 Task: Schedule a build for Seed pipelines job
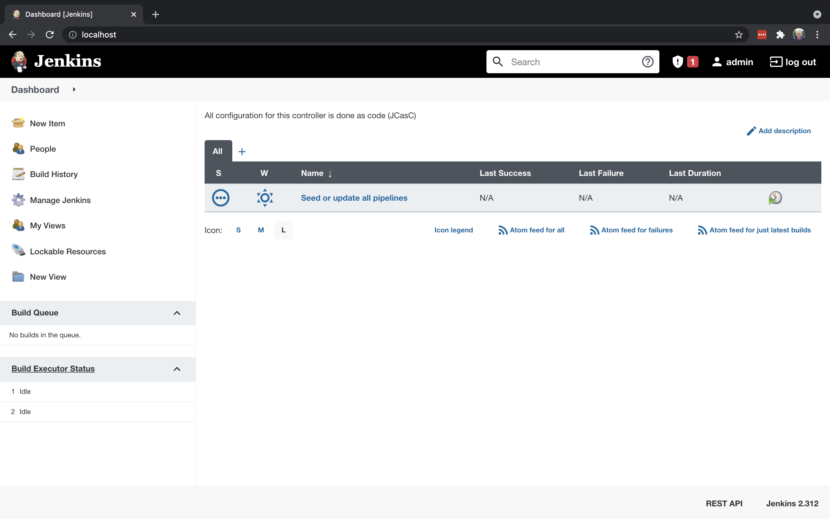coord(775,198)
